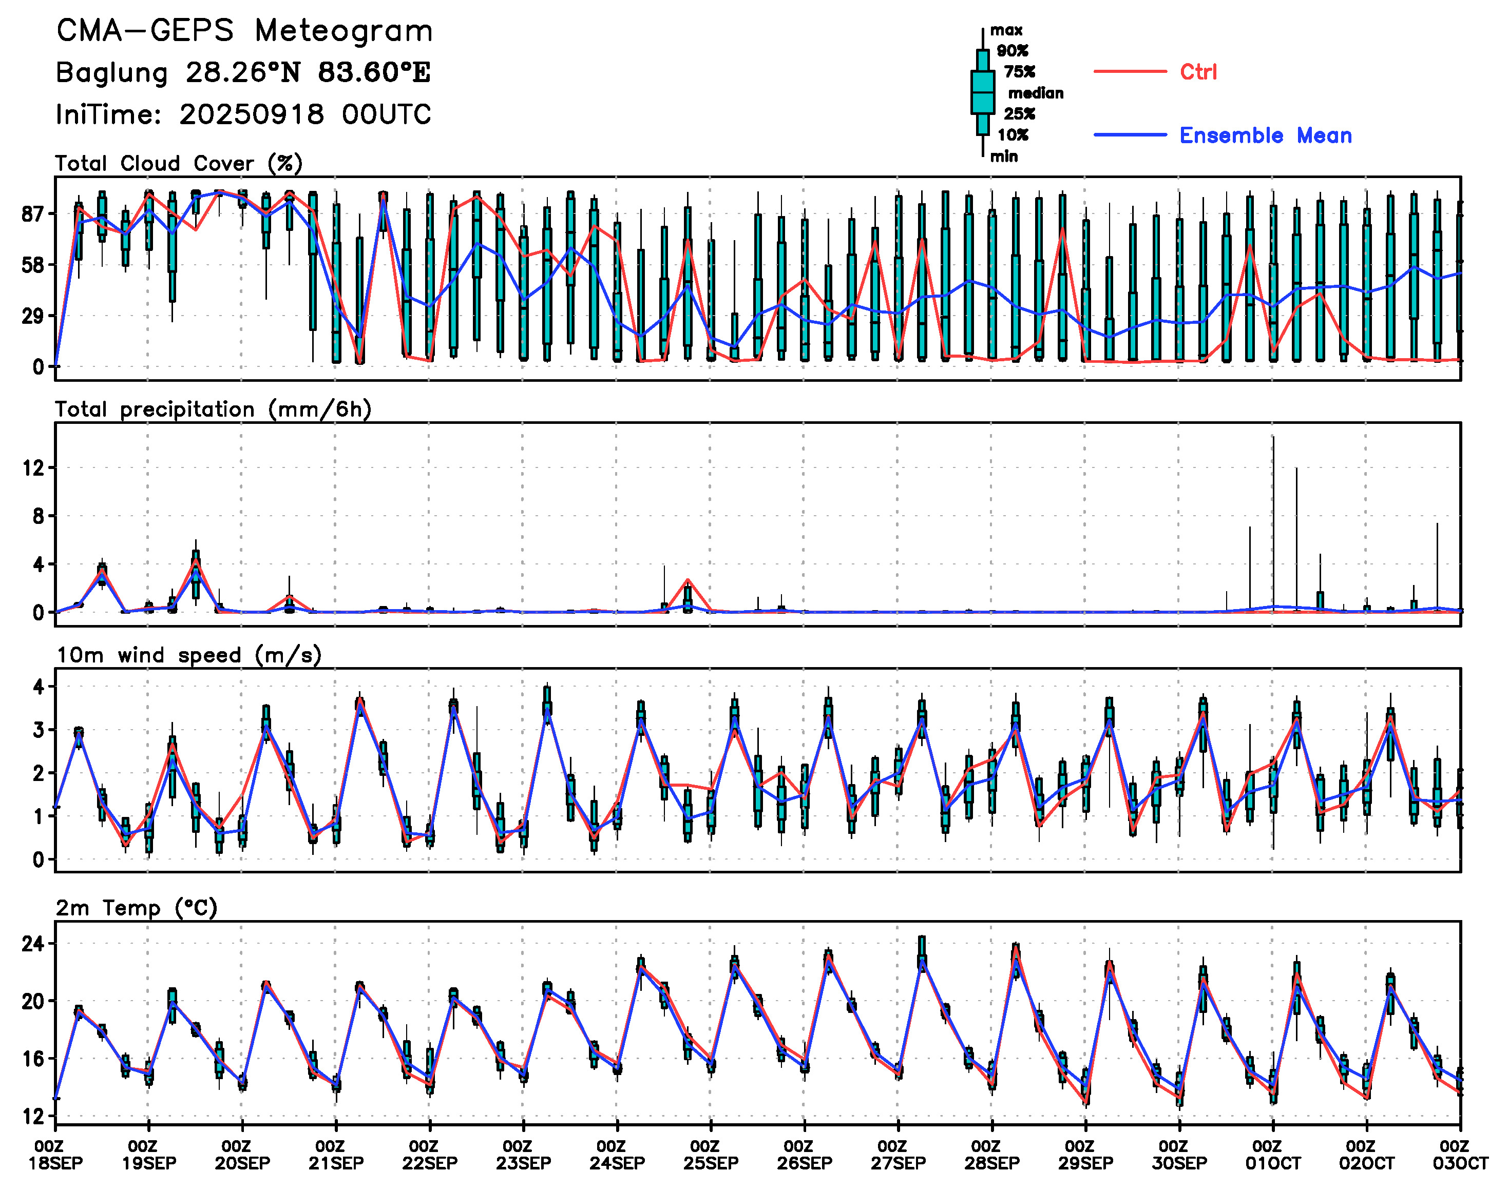
Task: Click the '3' wind speed axis value
Action: coord(39,730)
